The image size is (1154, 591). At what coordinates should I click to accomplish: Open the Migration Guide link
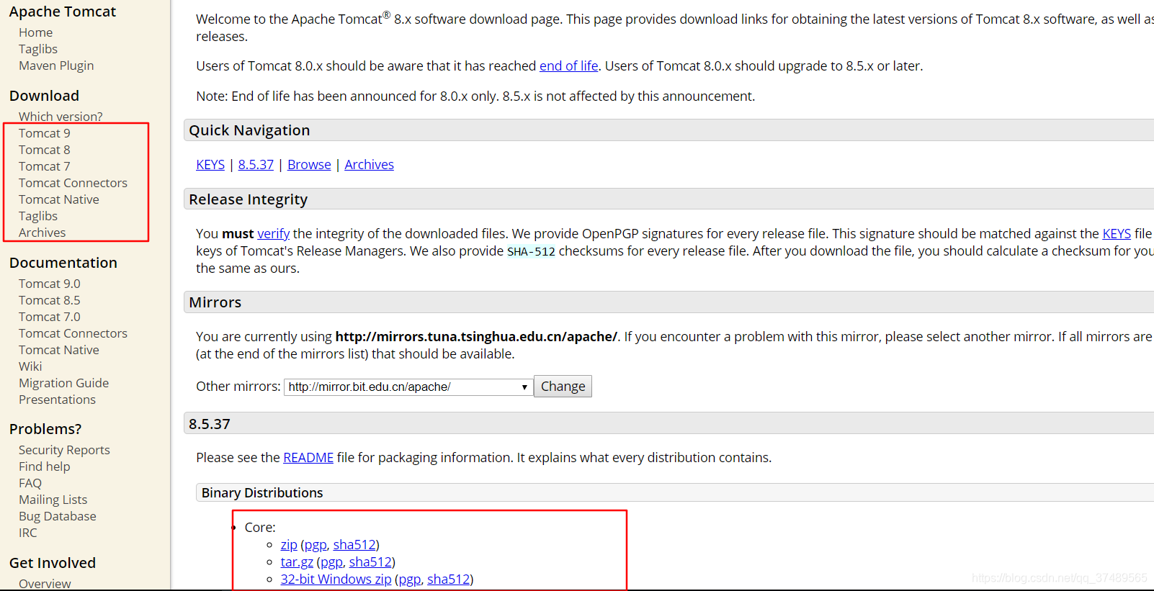click(64, 383)
